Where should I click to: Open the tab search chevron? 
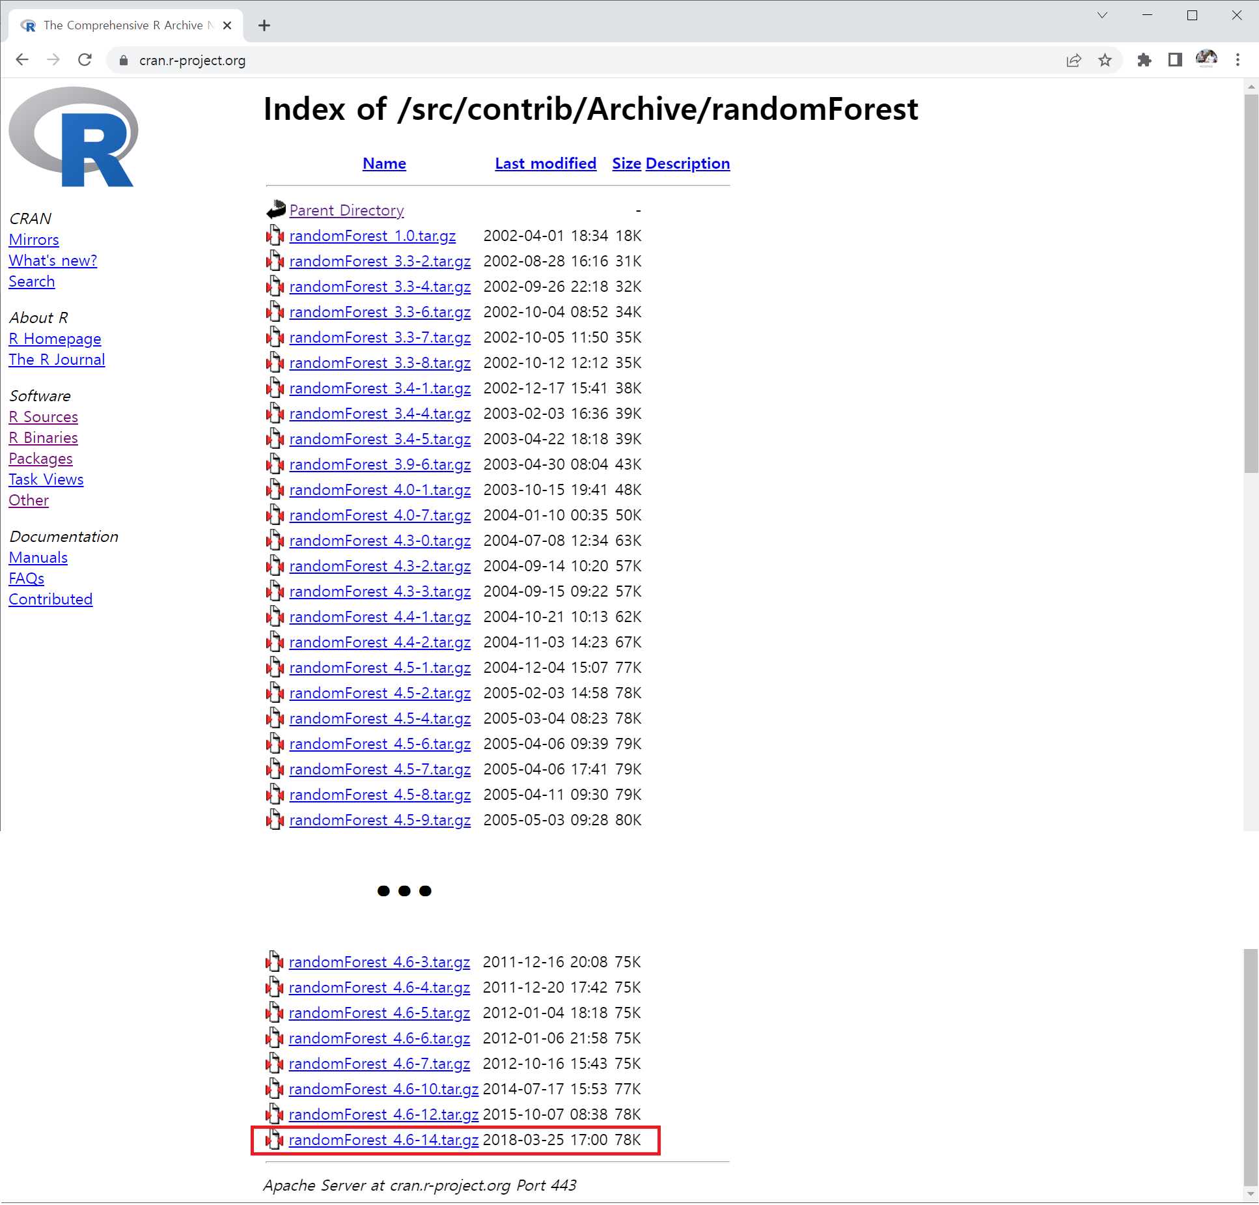point(1102,15)
